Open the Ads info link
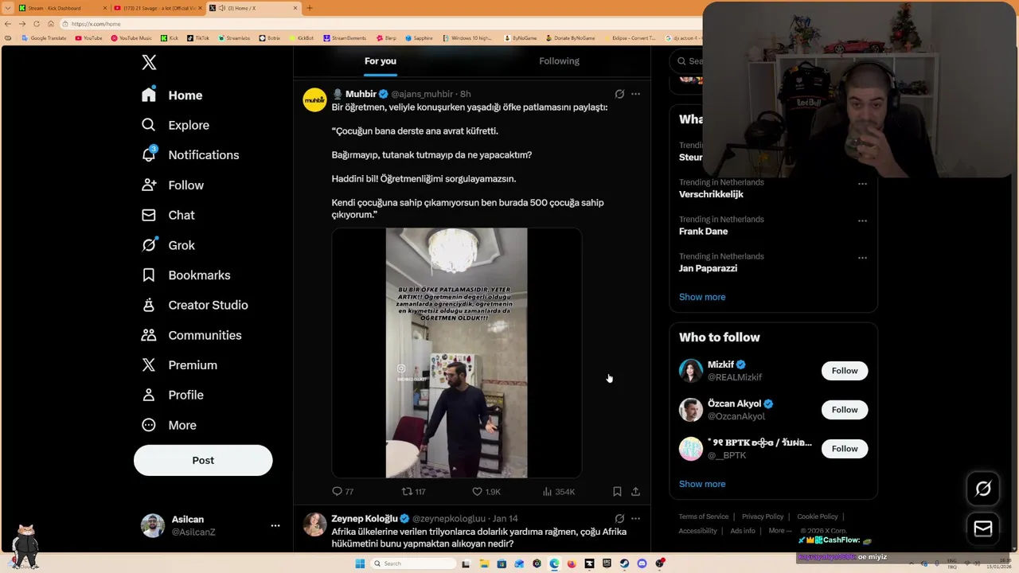Screen dimensions: 1019x573 [x=743, y=531]
